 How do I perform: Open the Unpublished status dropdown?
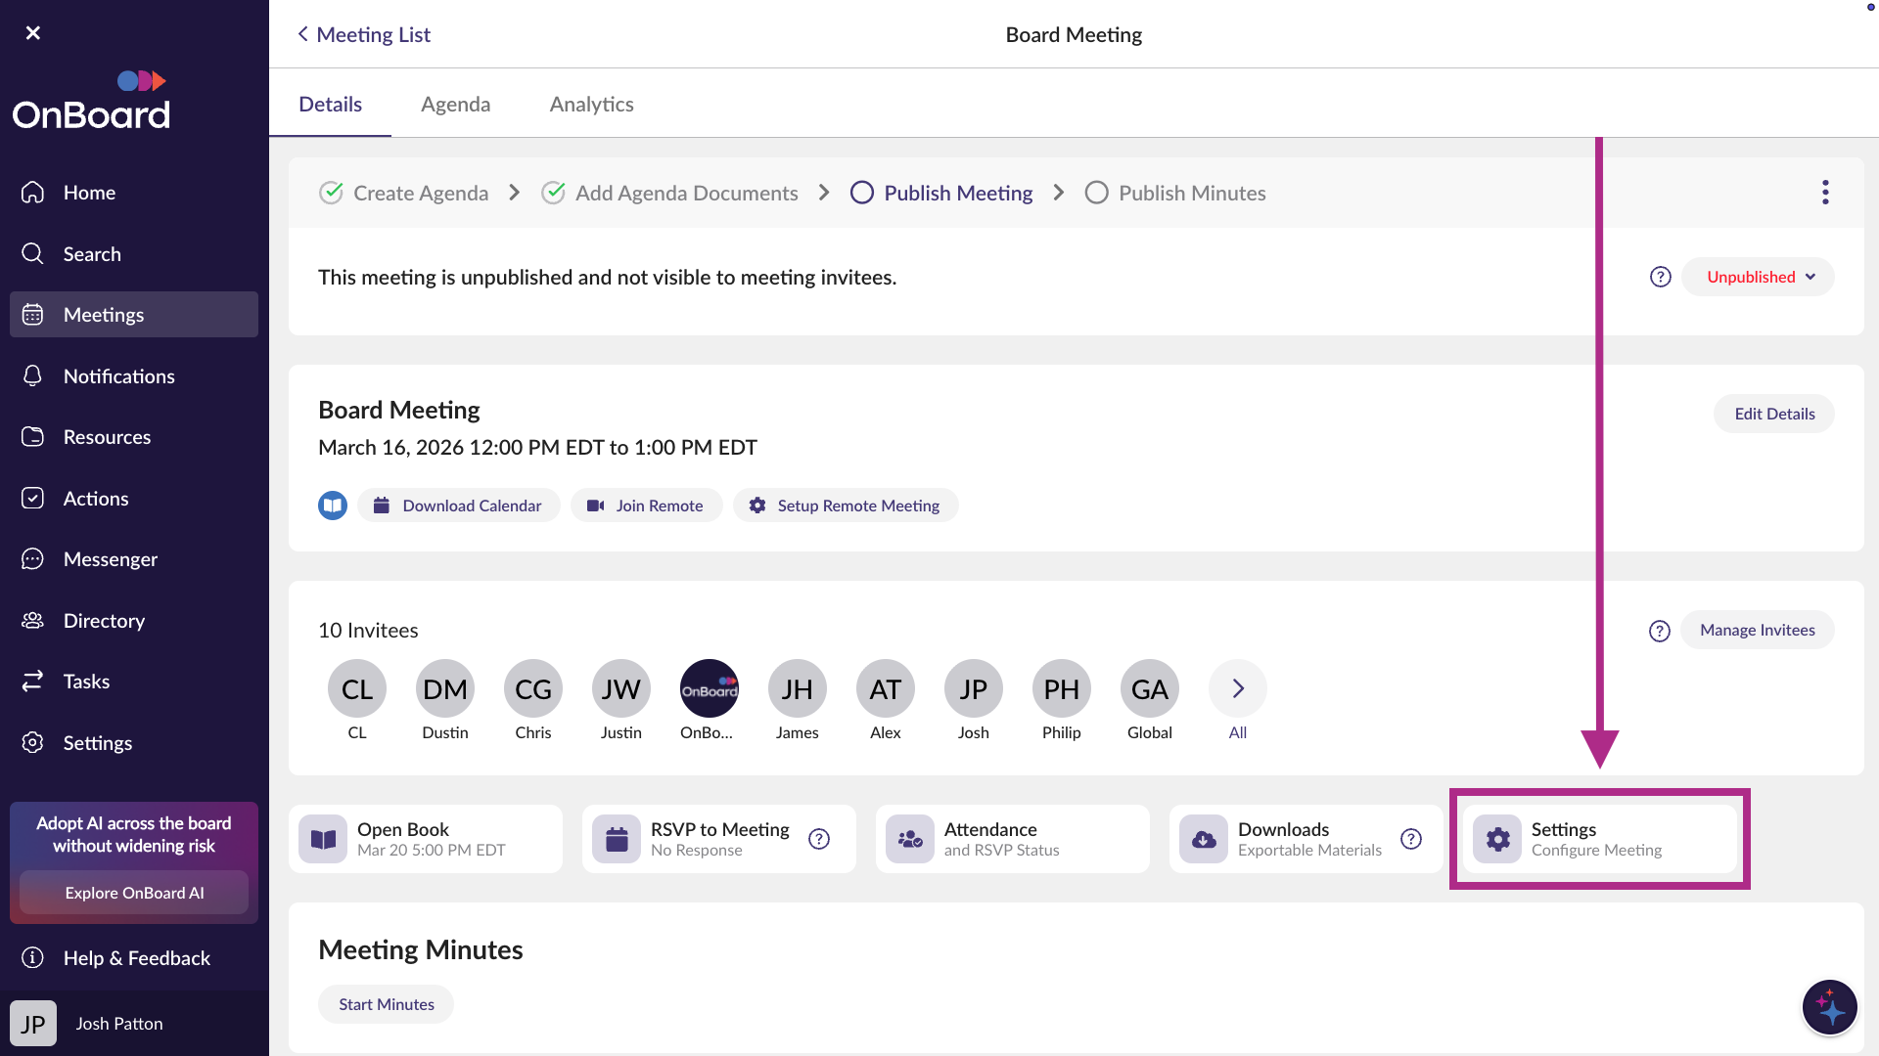1759,277
